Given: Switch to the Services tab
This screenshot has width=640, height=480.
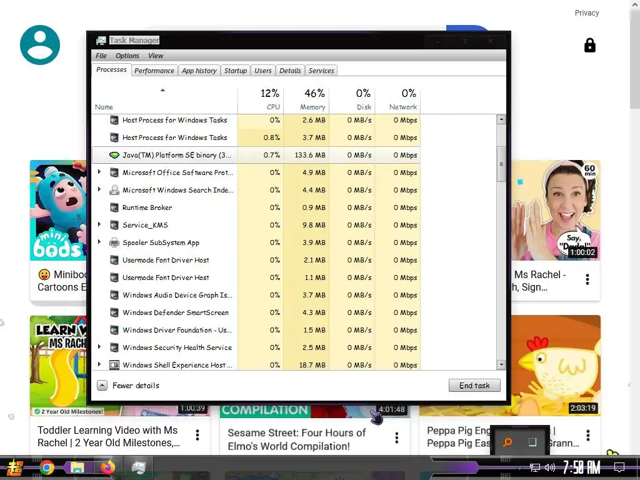Looking at the screenshot, I should [x=321, y=71].
